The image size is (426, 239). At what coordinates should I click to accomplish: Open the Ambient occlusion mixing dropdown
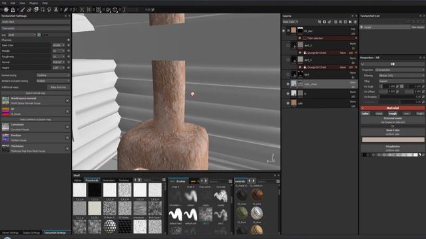(53, 81)
